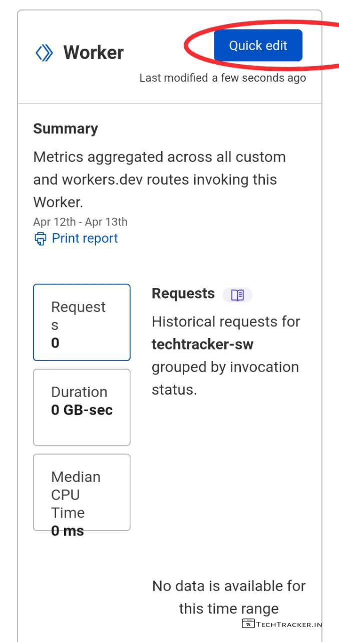Click the Last modified timestamp text
The width and height of the screenshot is (339, 642).
point(222,78)
